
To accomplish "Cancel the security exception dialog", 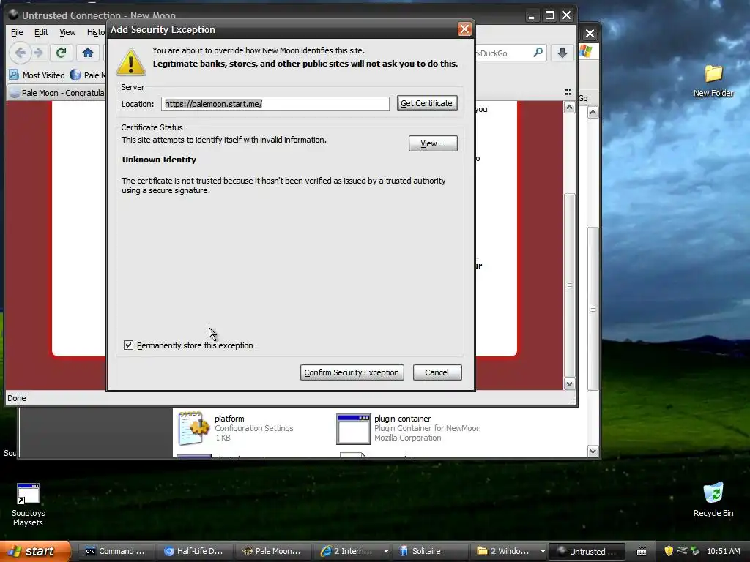I will (437, 372).
